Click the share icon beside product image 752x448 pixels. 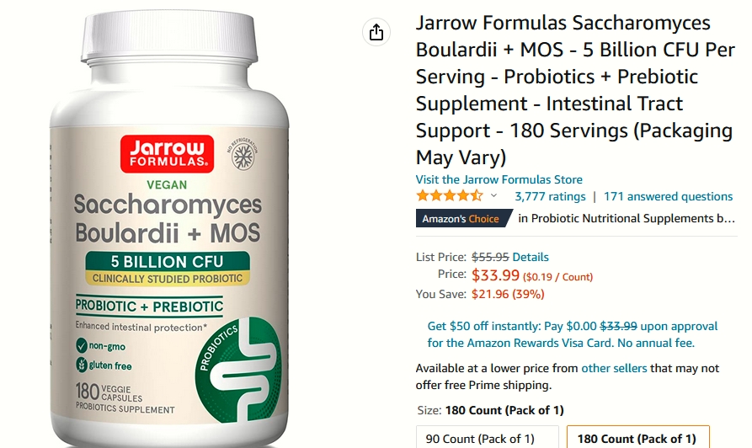pyautogui.click(x=376, y=33)
